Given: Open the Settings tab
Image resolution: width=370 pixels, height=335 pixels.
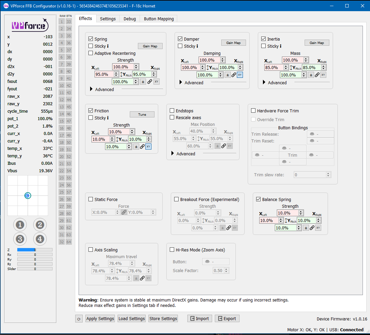Looking at the screenshot, I should [108, 19].
